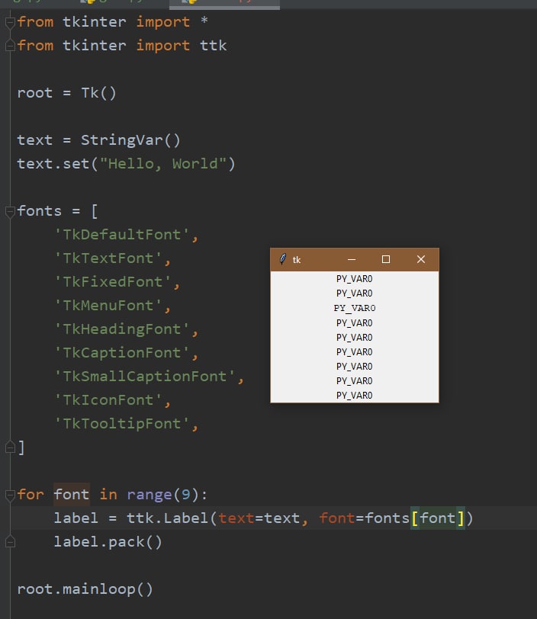Click 'ttk' at end of second import line
Image resolution: width=537 pixels, height=619 pixels.
pyautogui.click(x=214, y=46)
